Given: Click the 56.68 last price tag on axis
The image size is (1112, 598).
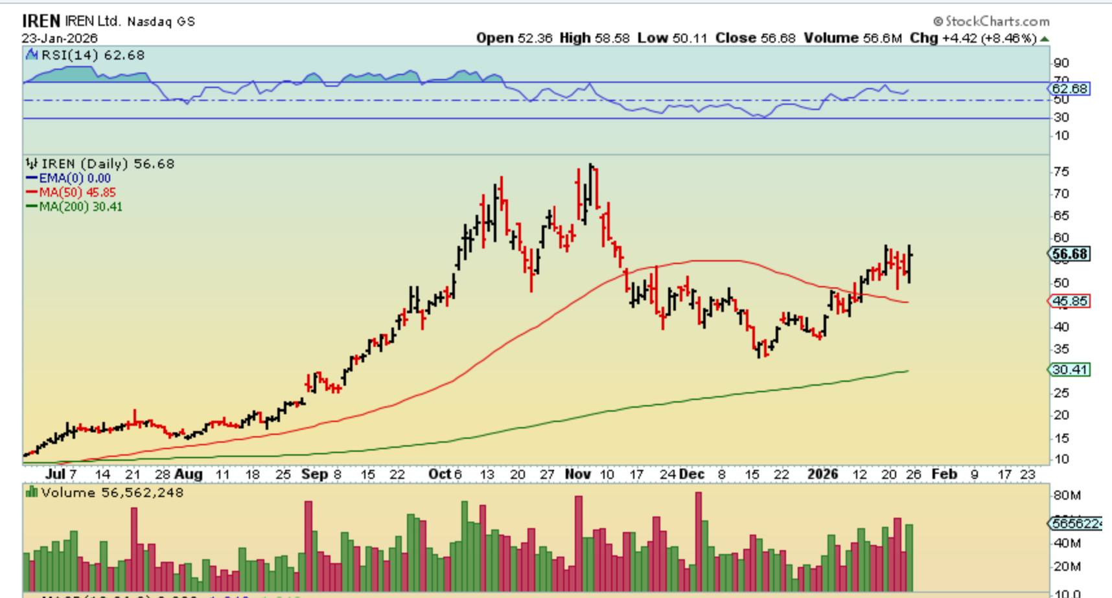Looking at the screenshot, I should [1069, 254].
